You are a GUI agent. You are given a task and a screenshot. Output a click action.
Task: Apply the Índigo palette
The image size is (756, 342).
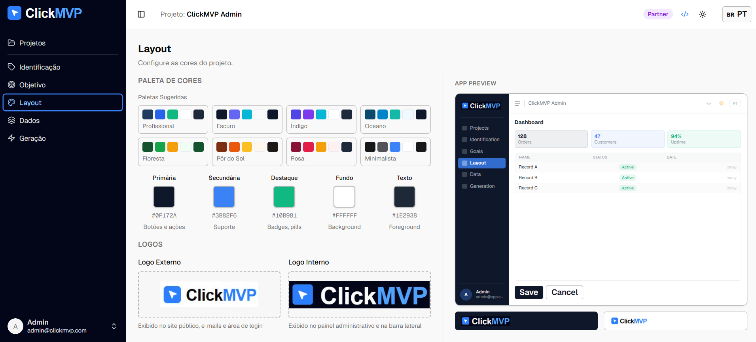pyautogui.click(x=321, y=119)
